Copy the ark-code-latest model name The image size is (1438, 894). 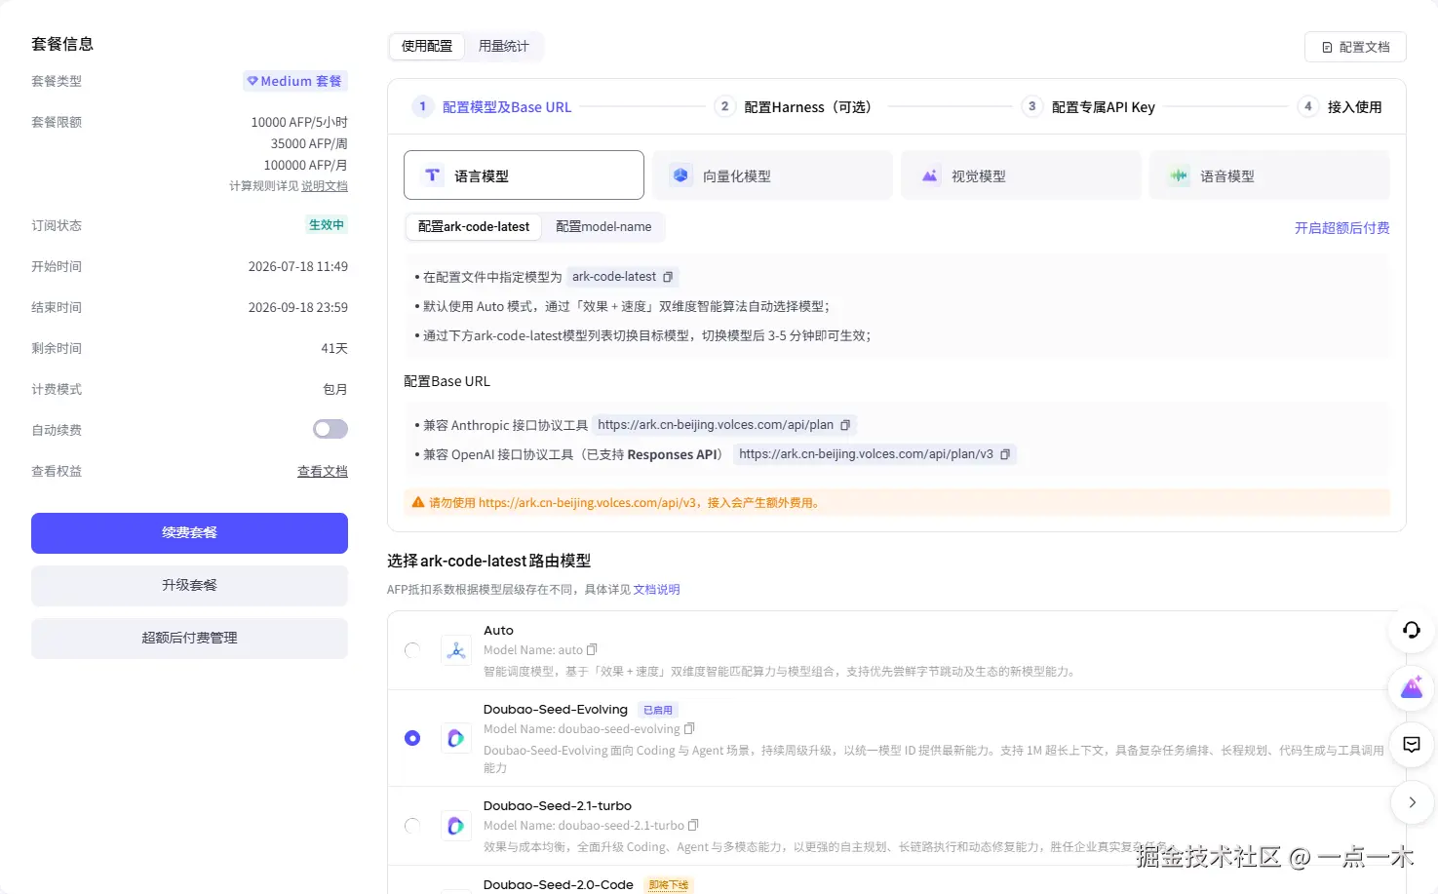tap(668, 277)
